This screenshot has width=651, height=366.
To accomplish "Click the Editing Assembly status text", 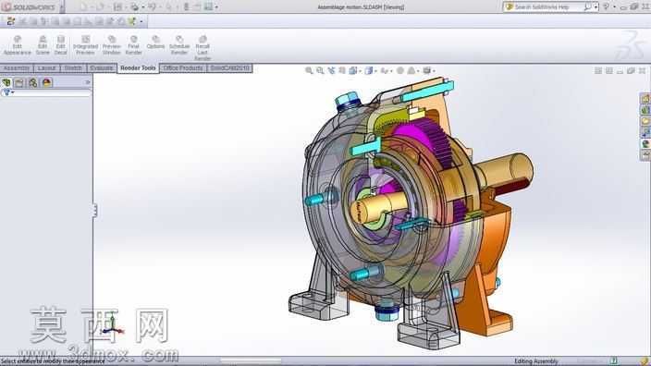I will 536,361.
